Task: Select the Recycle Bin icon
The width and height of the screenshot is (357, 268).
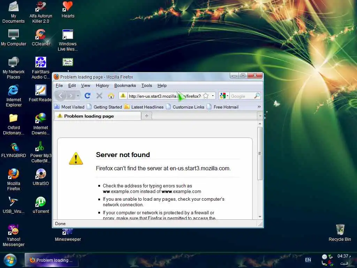Action: (340, 233)
